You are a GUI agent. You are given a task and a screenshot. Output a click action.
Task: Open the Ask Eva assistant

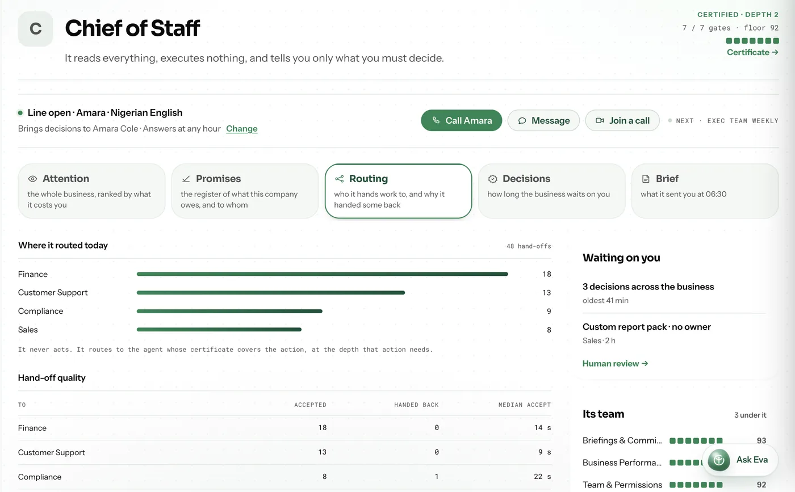tap(741, 460)
